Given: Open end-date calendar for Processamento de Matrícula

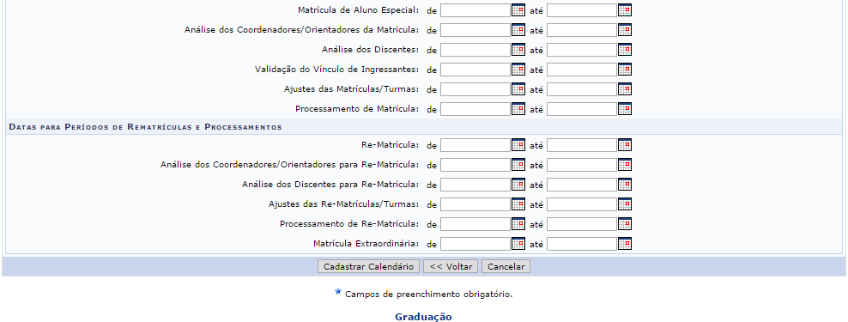Looking at the screenshot, I should tap(625, 109).
